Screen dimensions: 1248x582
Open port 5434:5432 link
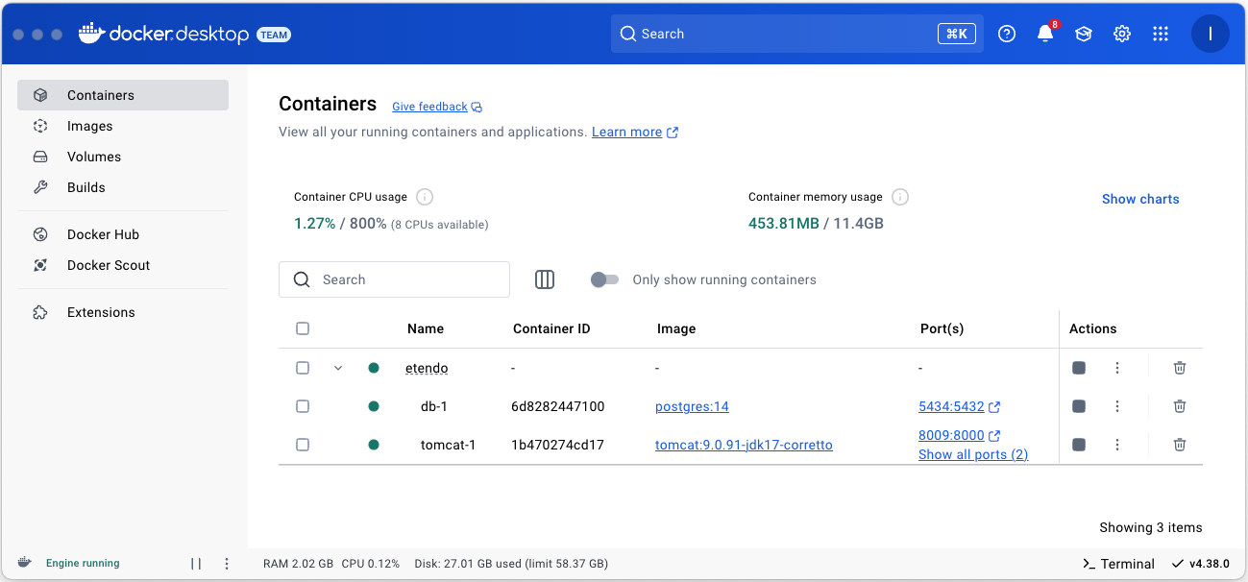pos(951,406)
